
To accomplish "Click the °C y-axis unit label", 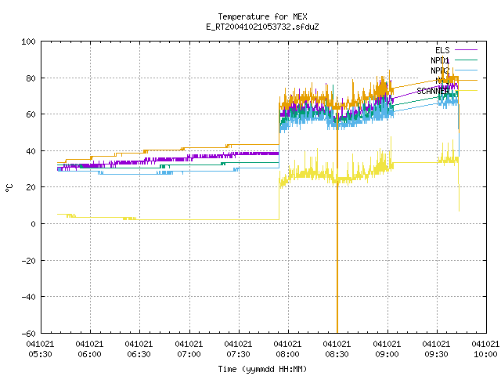I will 9,188.
